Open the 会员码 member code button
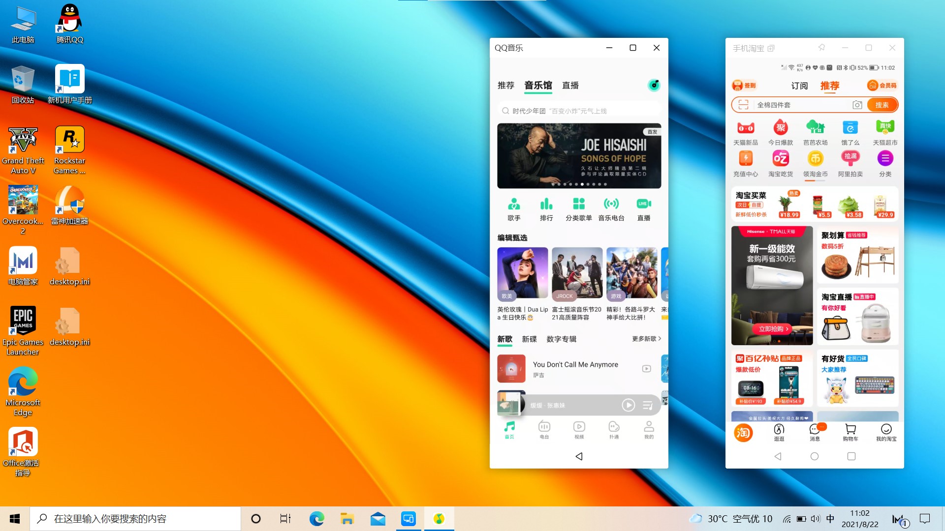 (x=882, y=86)
